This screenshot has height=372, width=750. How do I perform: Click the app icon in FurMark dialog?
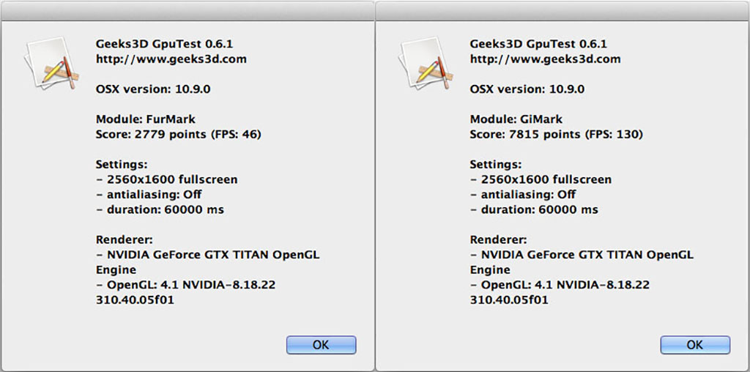pyautogui.click(x=52, y=63)
